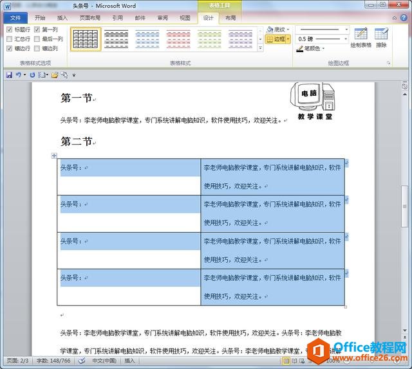This screenshot has width=412, height=369.
Task: Open Word Help question mark icon
Action: tap(404, 18)
